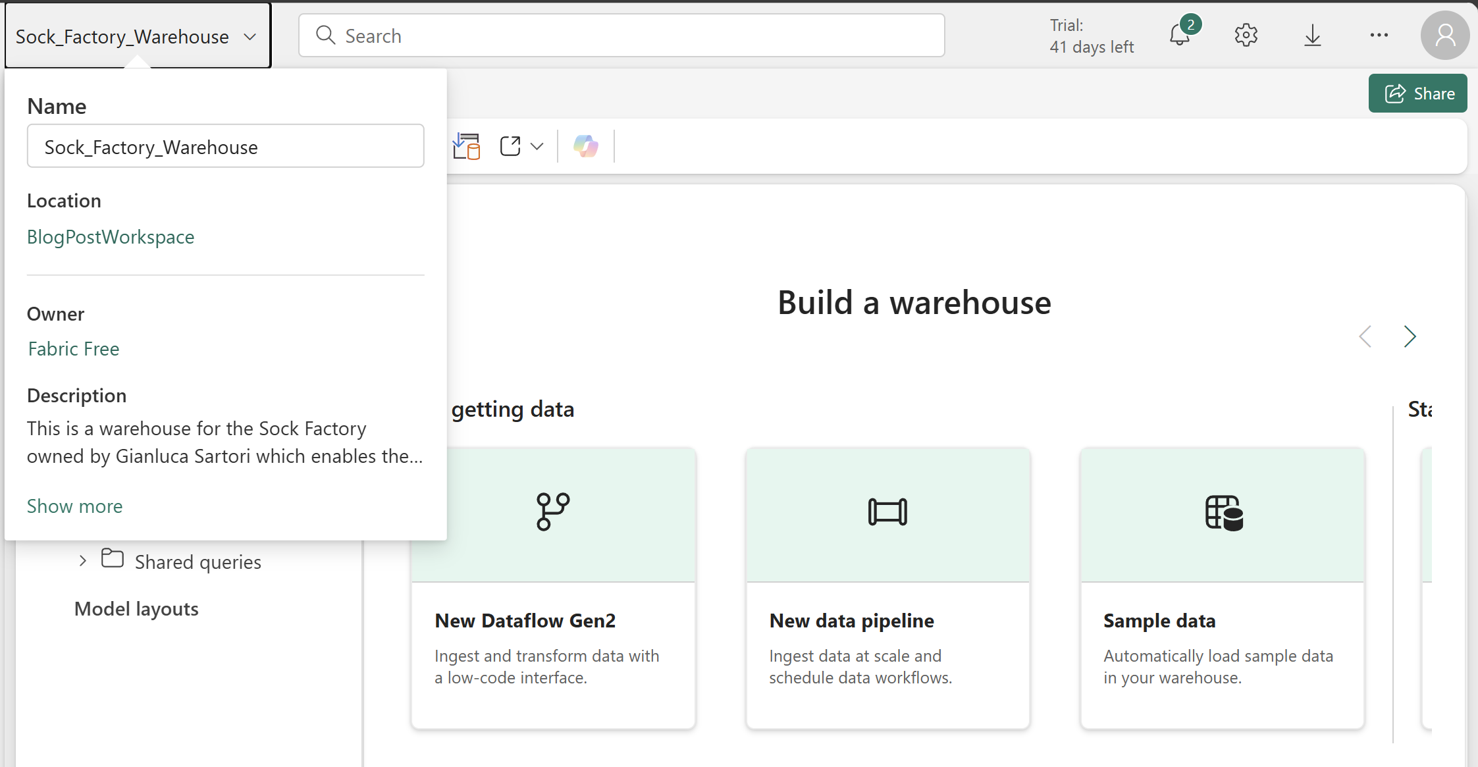The width and height of the screenshot is (1478, 767).
Task: Open the BlogPostWorkspace location link
Action: tap(111, 236)
